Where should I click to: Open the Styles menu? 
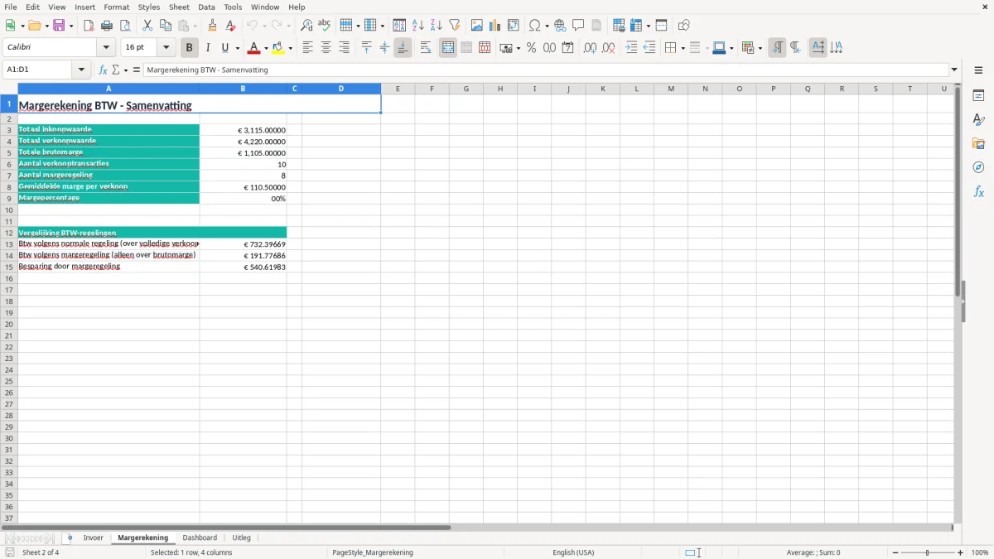point(149,7)
